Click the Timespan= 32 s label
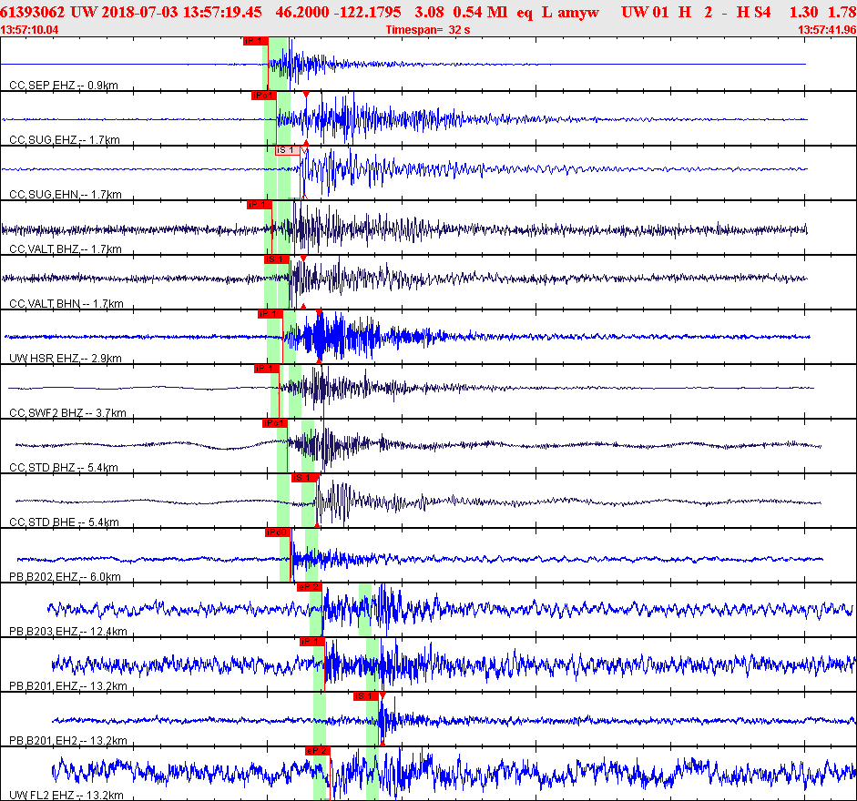The height and width of the screenshot is (801, 857). pyautogui.click(x=428, y=29)
